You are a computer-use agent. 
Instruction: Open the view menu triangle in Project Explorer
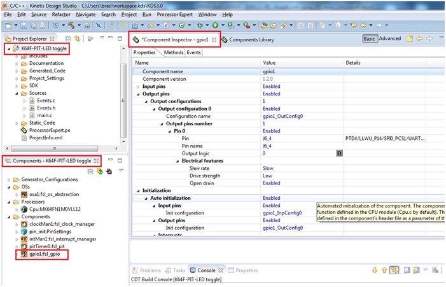click(102, 38)
